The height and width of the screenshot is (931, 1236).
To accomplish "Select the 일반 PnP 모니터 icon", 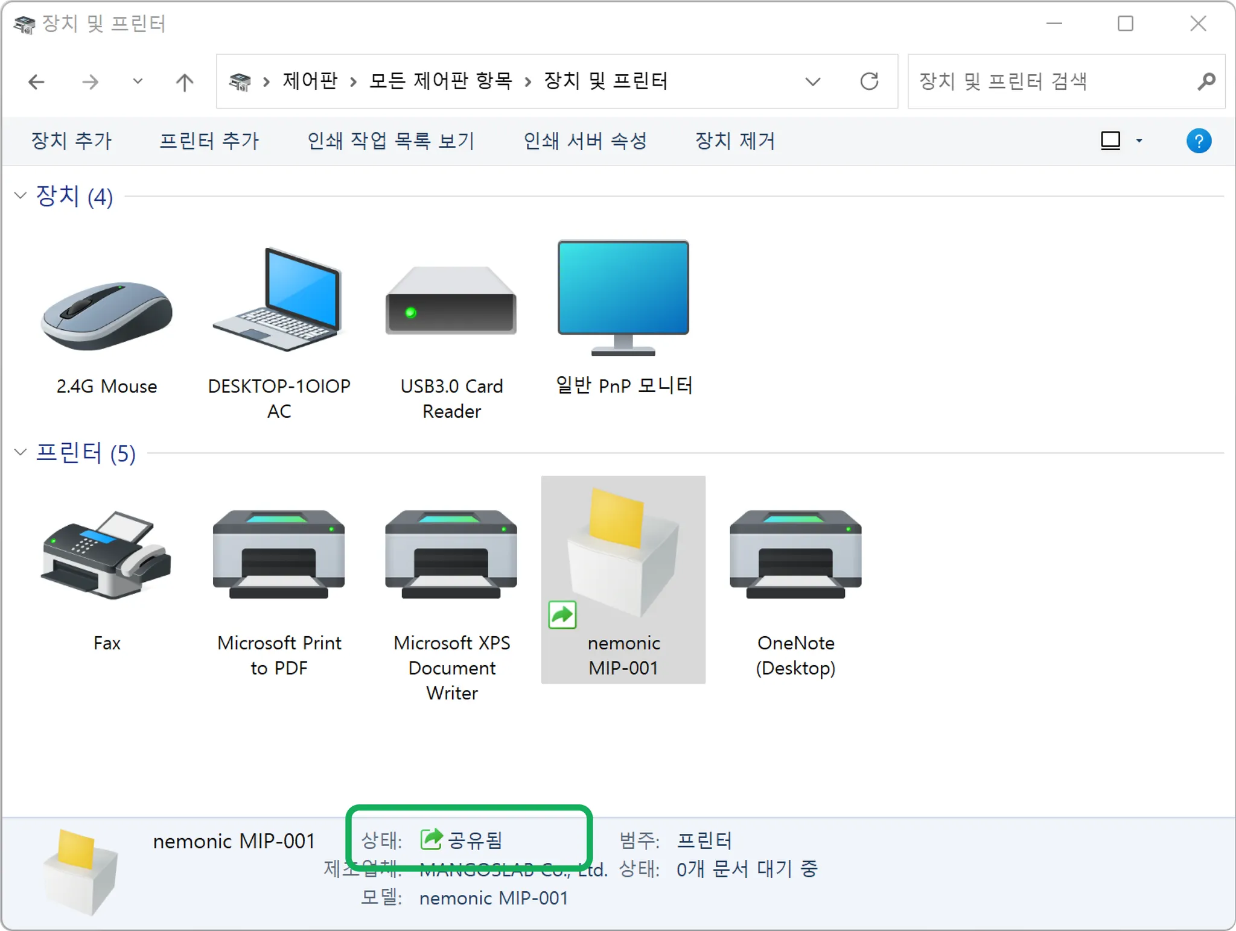I will pyautogui.click(x=623, y=297).
